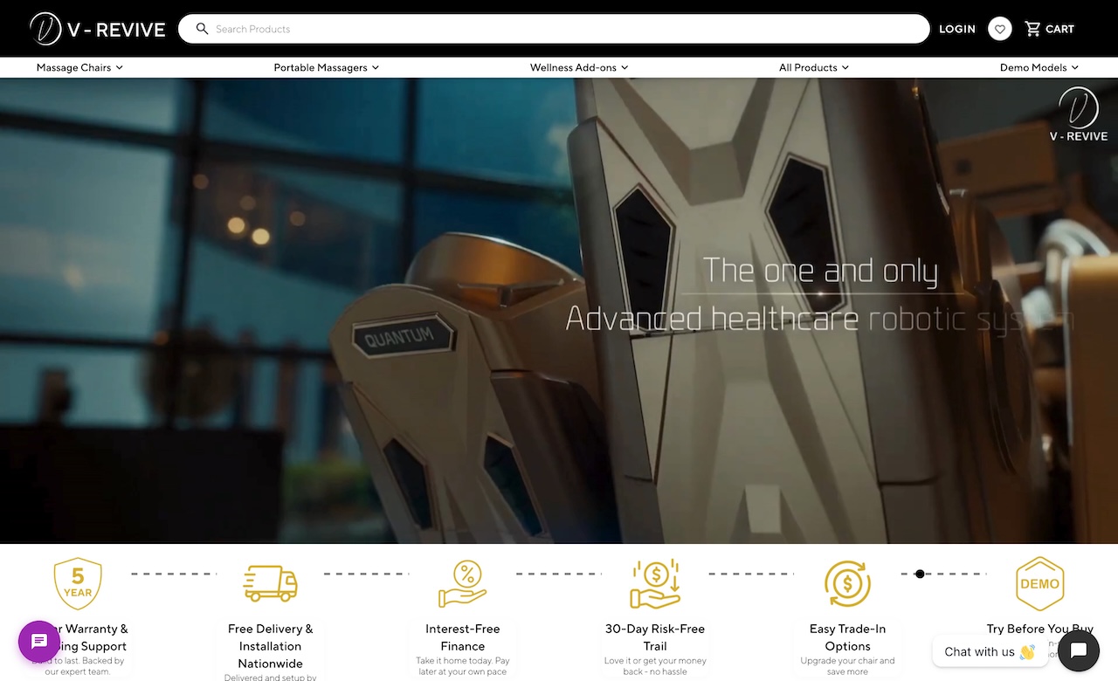Click the shopping cart icon
This screenshot has width=1118, height=681.
click(x=1032, y=29)
